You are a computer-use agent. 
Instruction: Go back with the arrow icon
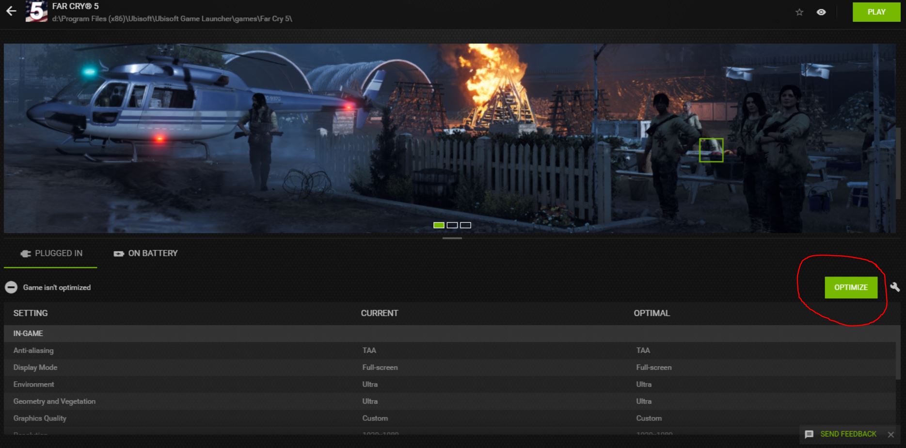[11, 11]
